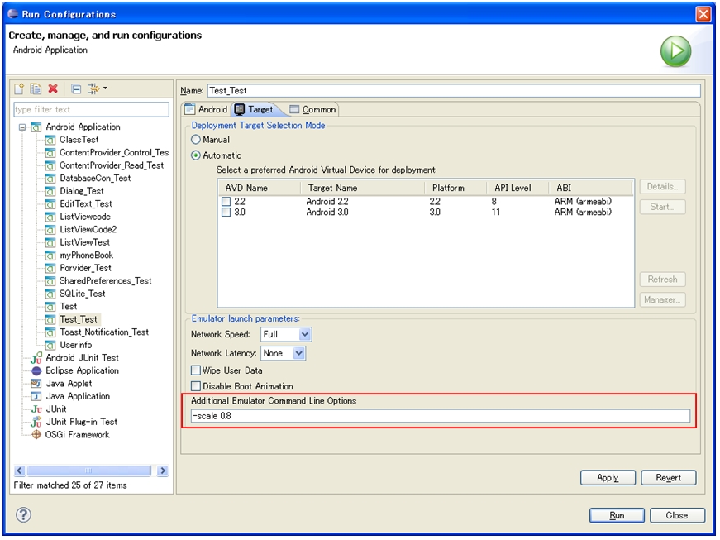Delete selected configuration with red X icon
The height and width of the screenshot is (540, 720).
[x=53, y=88]
